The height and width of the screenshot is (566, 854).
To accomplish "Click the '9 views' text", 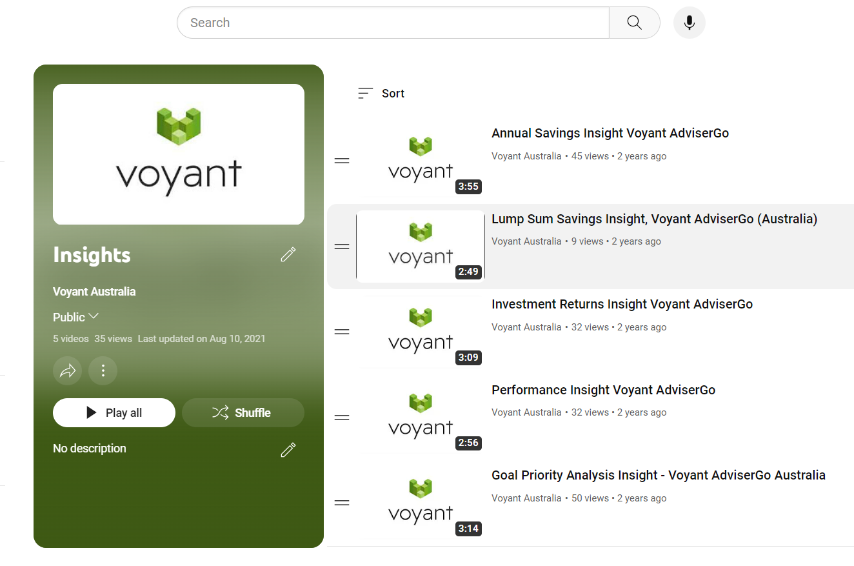I will [588, 241].
